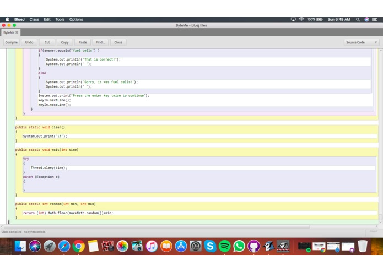Open WhatsApp from the dock

coord(239,246)
